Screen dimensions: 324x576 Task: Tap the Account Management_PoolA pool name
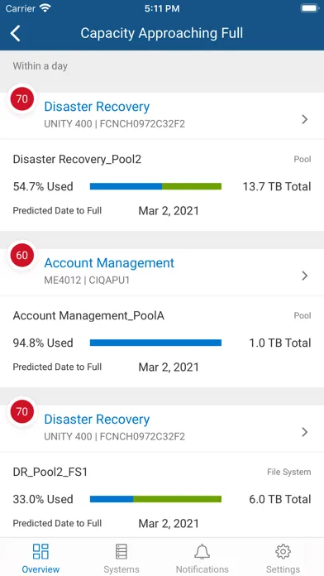pyautogui.click(x=88, y=315)
